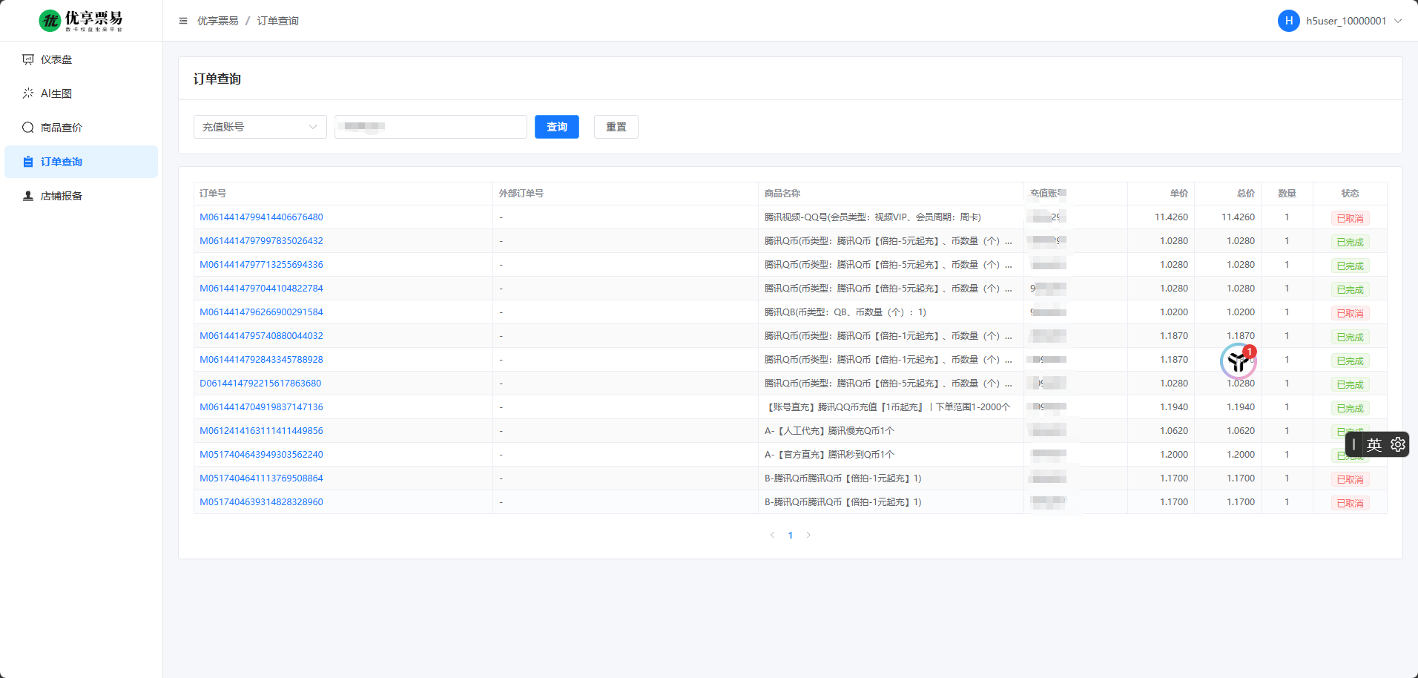Open order M0614414795740880044032
The height and width of the screenshot is (678, 1418).
pyautogui.click(x=261, y=336)
